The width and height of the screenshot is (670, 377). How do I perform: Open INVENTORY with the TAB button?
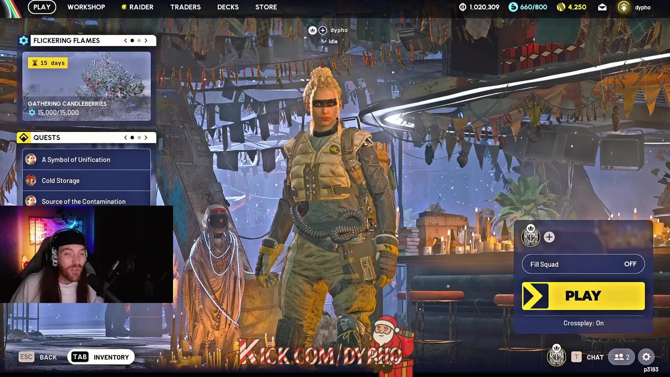[100, 357]
